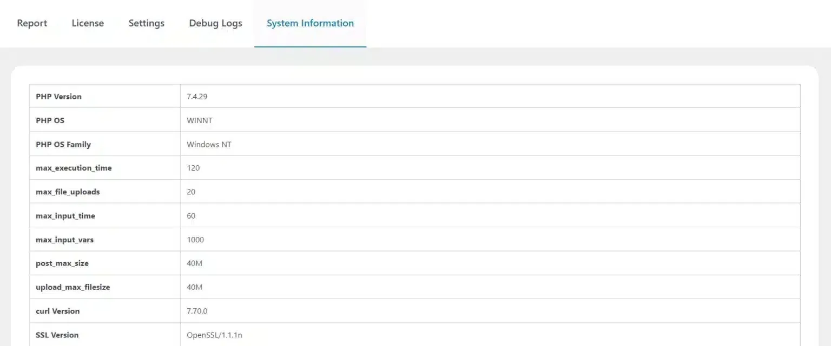The width and height of the screenshot is (831, 346).
Task: Switch to the Report tab
Action: (32, 23)
